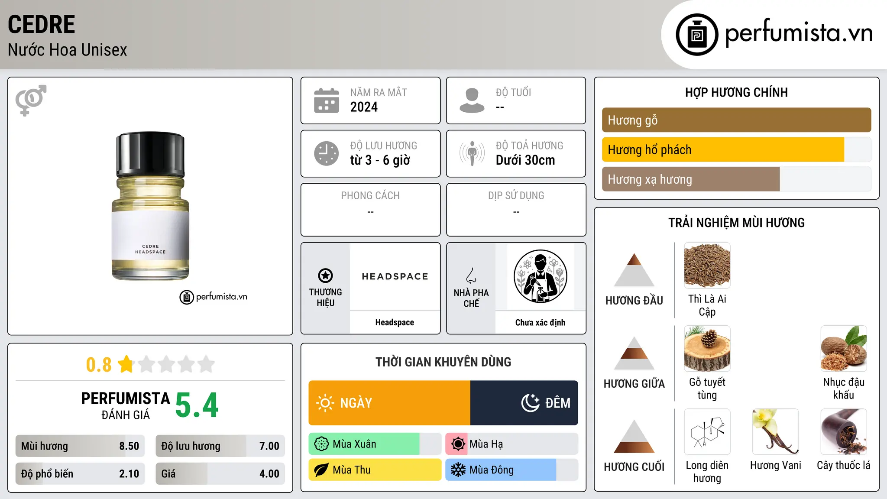Click the Mùa Xuân season bar
Image resolution: width=887 pixels, height=499 pixels.
[375, 444]
